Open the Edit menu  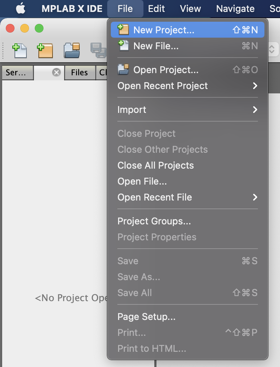pyautogui.click(x=156, y=8)
